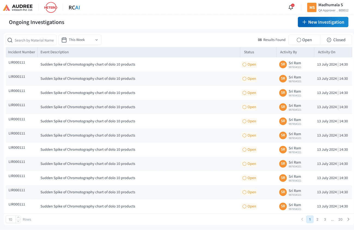Jump to page 20
Screen dimensions: 354x230
340,219
